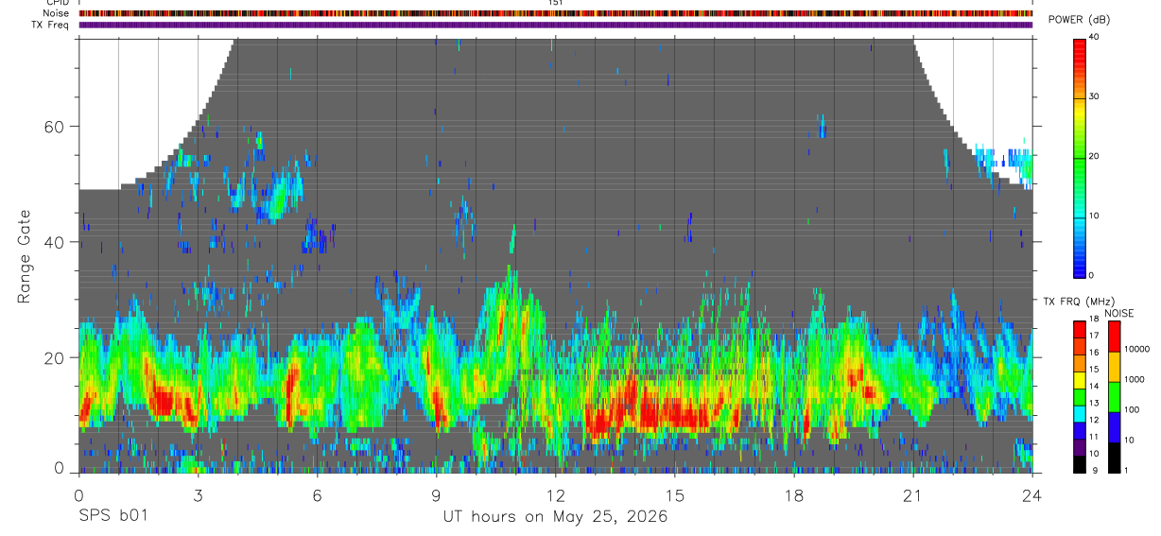Click the "9" UT hour tick label
Screen dimensions: 1161x536
436,494
